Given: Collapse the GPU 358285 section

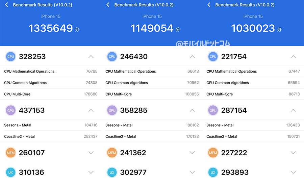Looking at the screenshot, I should click(x=192, y=110).
